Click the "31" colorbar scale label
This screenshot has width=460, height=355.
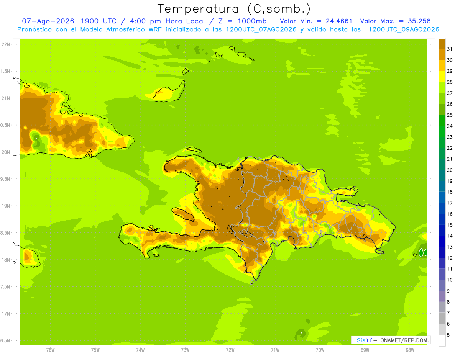click(x=450, y=49)
